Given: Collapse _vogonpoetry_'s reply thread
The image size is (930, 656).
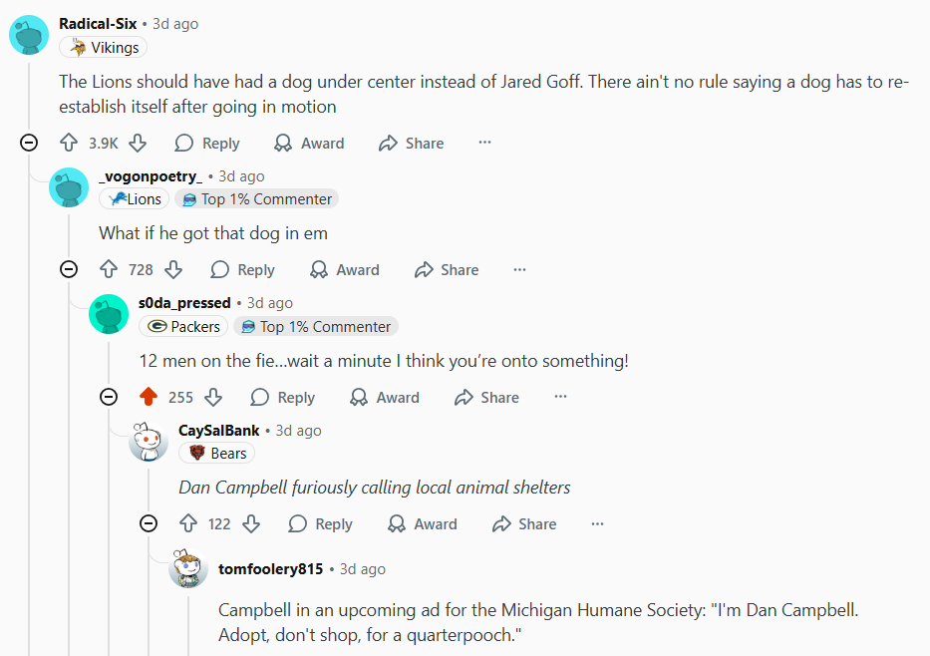Looking at the screenshot, I should coord(69,269).
